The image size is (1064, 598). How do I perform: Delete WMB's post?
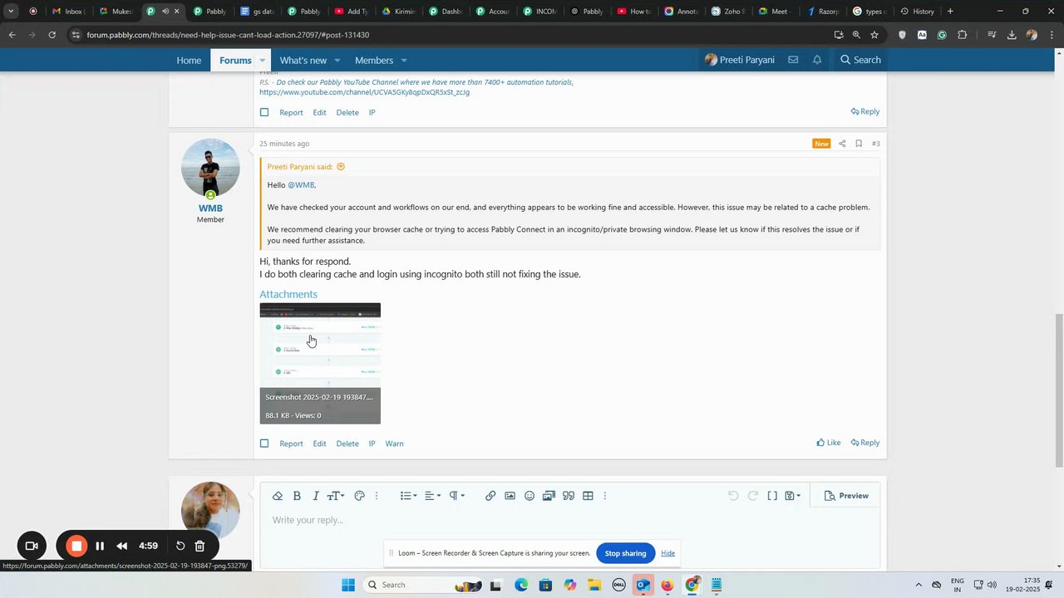pos(347,444)
